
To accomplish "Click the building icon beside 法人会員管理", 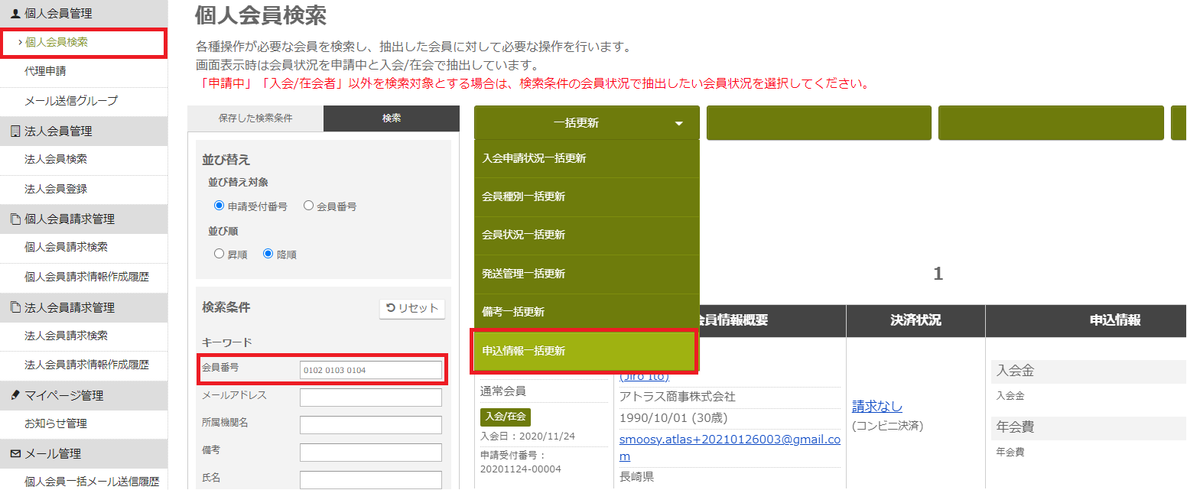I will click(15, 131).
